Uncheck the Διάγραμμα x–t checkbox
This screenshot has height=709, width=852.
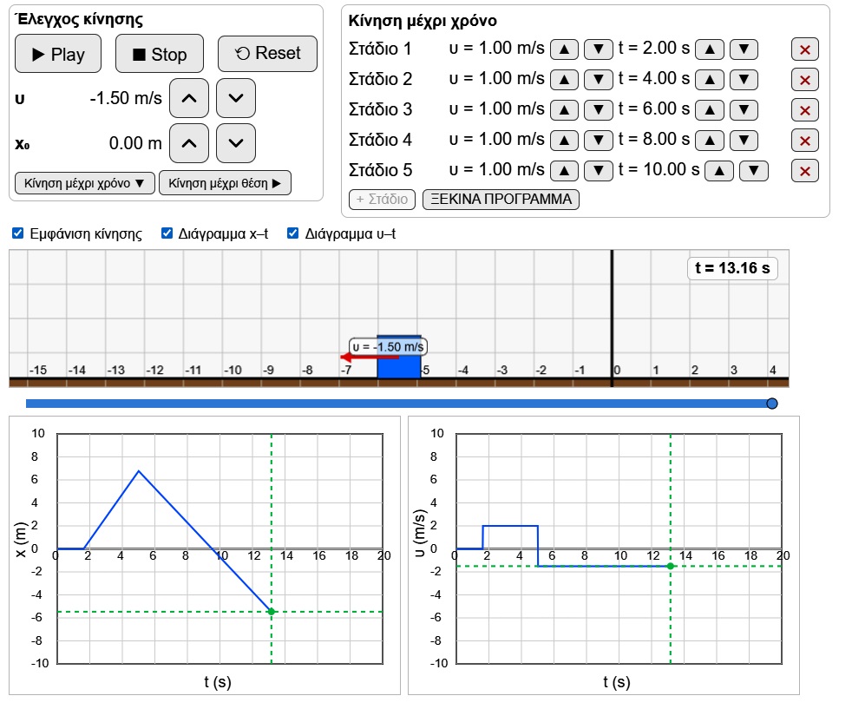(x=167, y=233)
